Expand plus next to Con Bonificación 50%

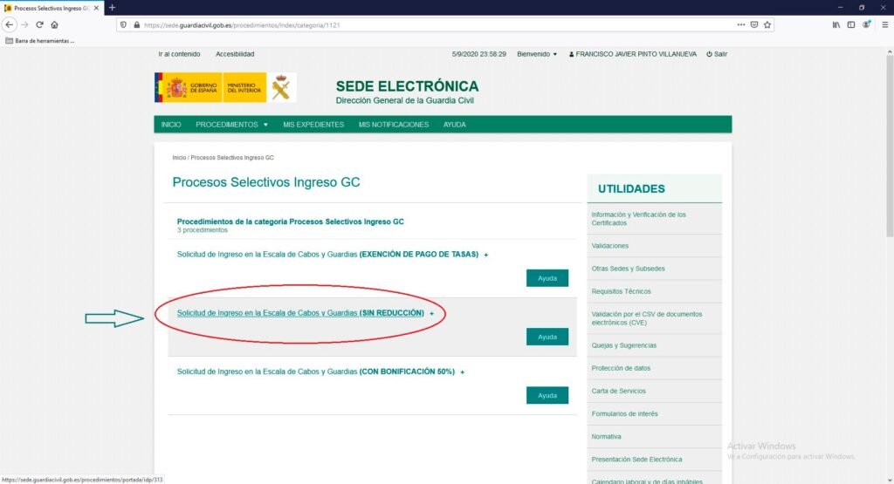tap(463, 372)
